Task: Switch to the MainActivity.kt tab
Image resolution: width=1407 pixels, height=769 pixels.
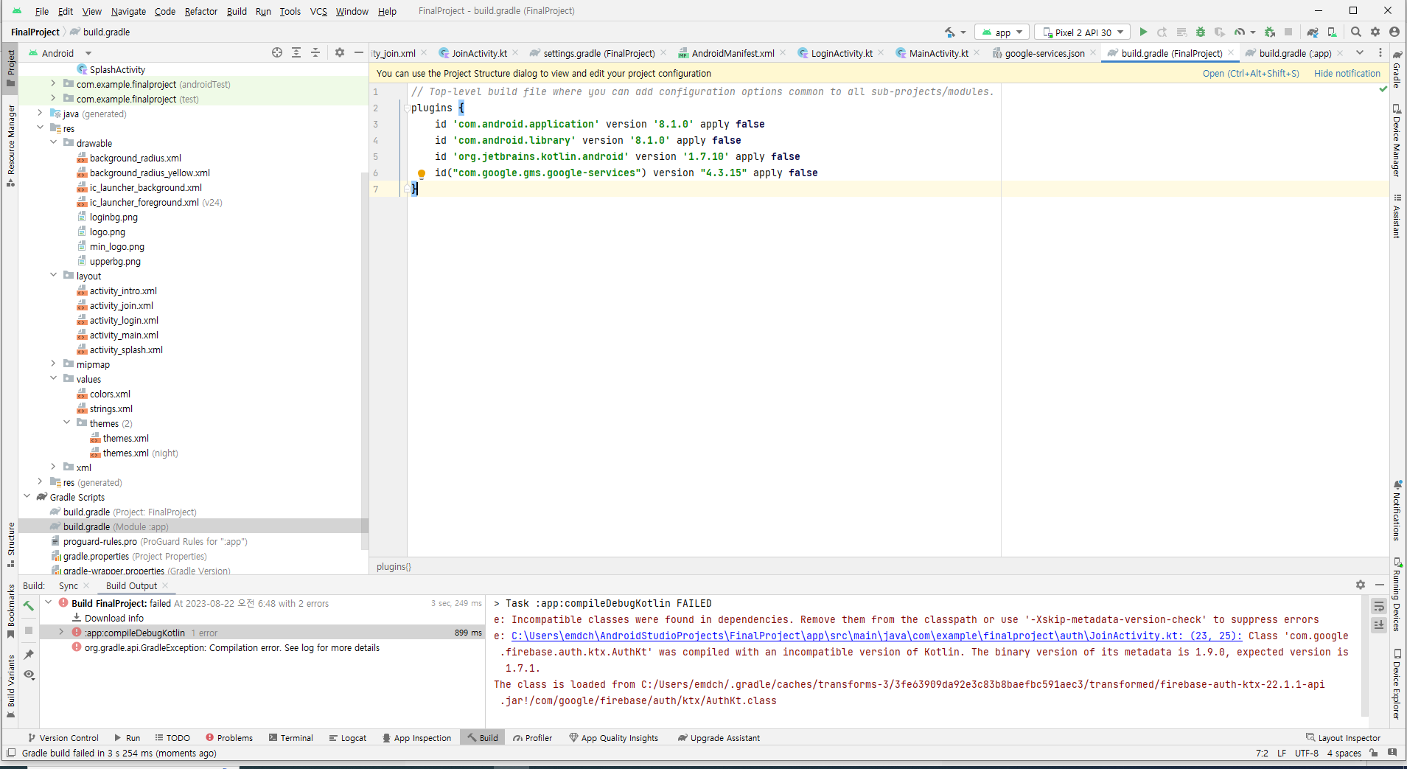Action: coord(938,53)
